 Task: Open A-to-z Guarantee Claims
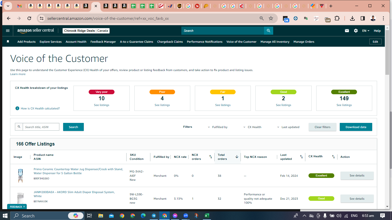[137, 42]
